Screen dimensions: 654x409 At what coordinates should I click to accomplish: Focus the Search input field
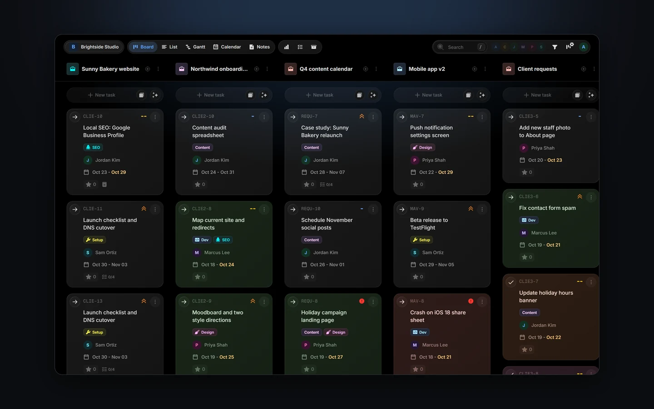point(460,47)
